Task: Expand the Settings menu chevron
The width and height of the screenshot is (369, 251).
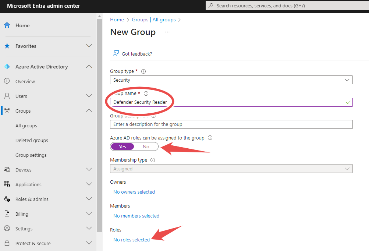Action: 89,228
